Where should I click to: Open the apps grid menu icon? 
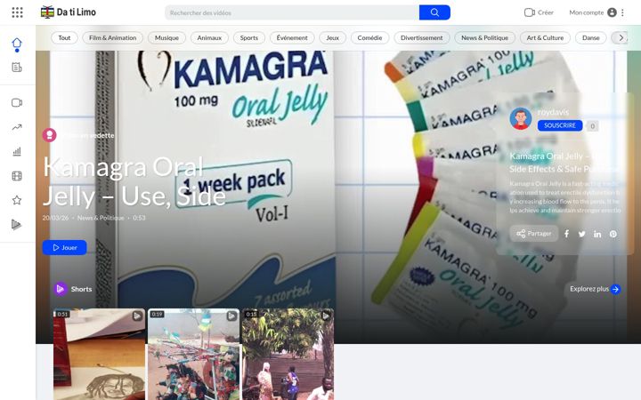(17, 12)
